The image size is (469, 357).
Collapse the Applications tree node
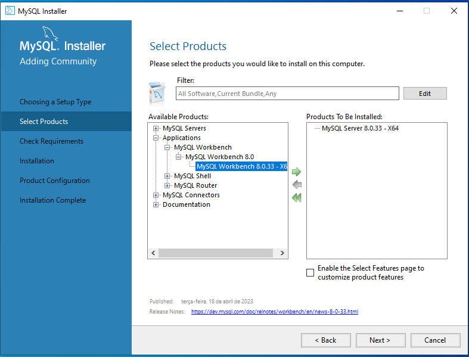(x=156, y=138)
